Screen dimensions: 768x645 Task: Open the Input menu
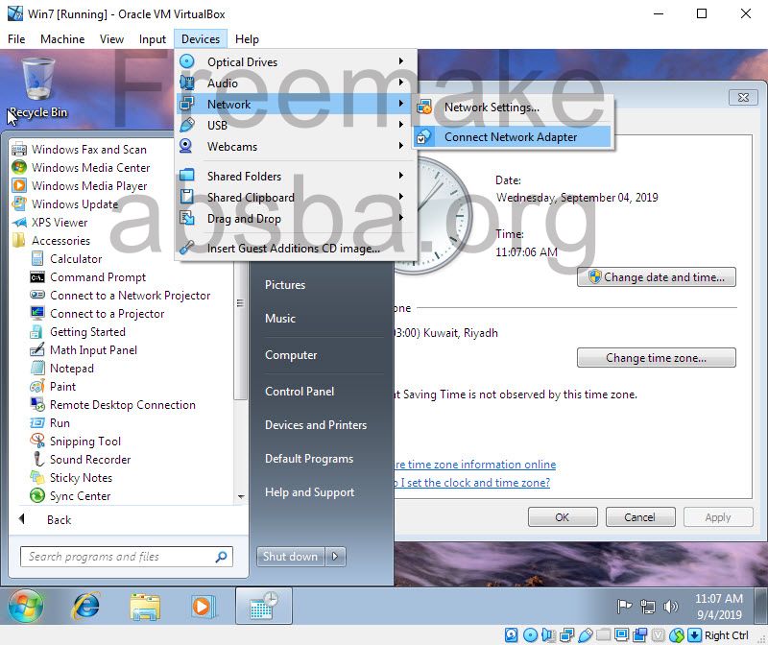point(153,39)
